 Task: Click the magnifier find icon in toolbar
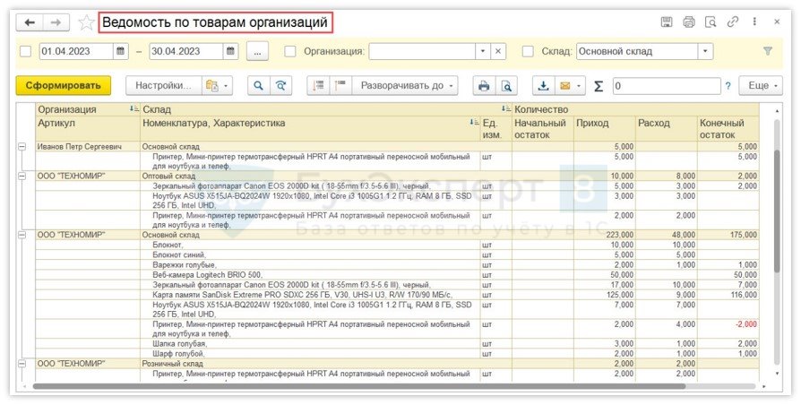258,86
